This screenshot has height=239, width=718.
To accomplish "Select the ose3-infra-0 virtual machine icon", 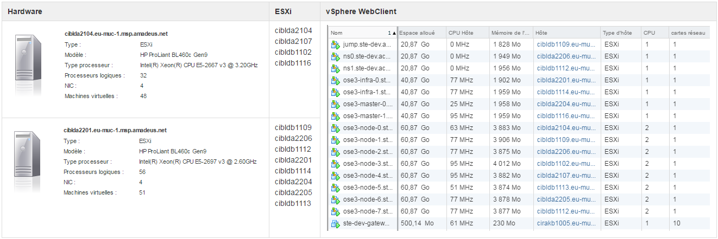I will 335,80.
